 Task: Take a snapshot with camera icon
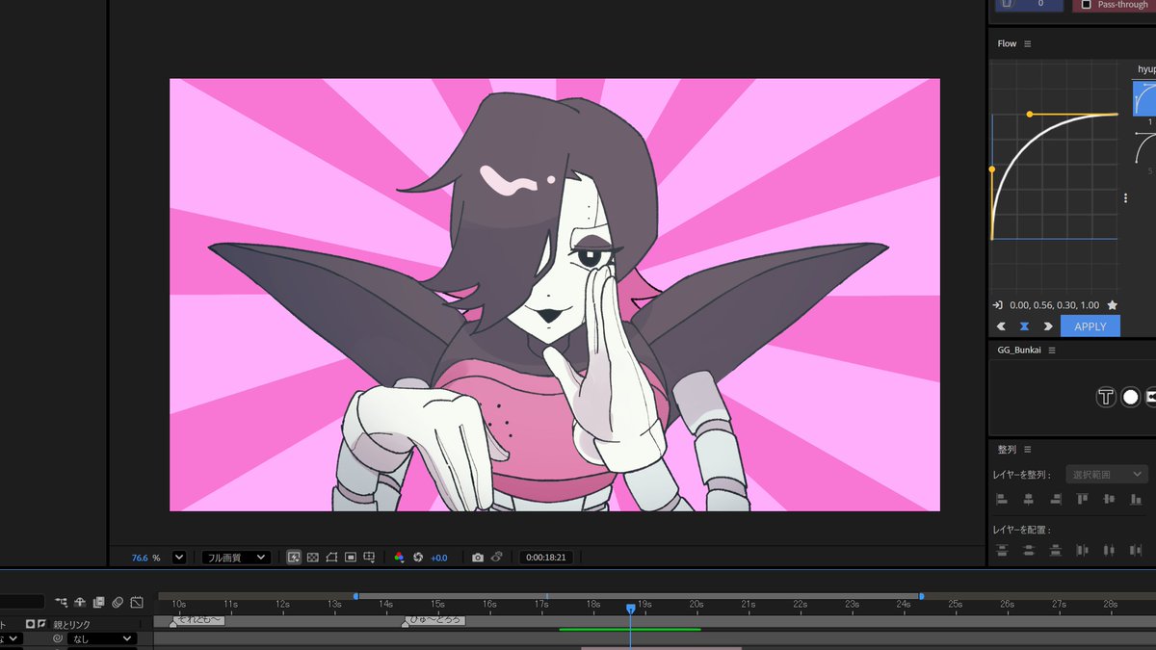tap(478, 557)
